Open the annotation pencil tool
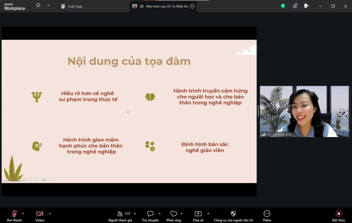The width and height of the screenshot is (352, 223). click(x=295, y=6)
